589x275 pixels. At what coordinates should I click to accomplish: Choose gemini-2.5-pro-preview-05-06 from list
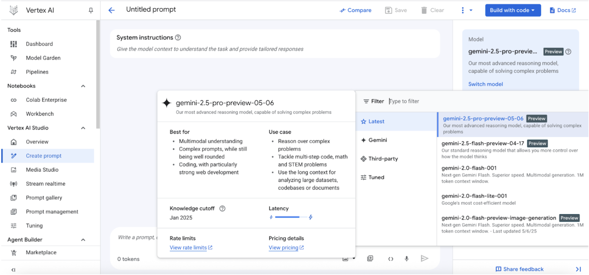513,125
